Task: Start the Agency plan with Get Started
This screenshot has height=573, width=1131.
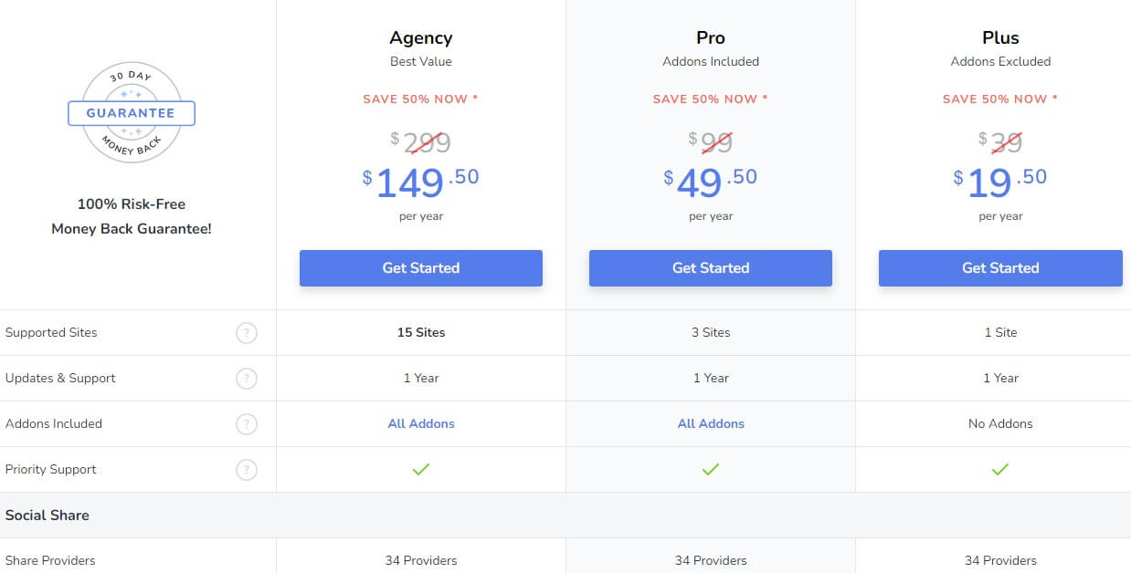Action: (421, 268)
